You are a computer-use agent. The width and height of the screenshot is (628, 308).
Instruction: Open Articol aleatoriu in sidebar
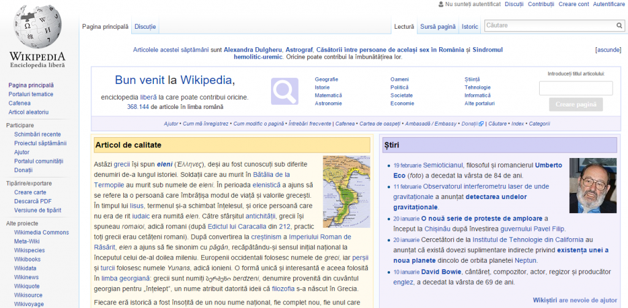click(28, 113)
